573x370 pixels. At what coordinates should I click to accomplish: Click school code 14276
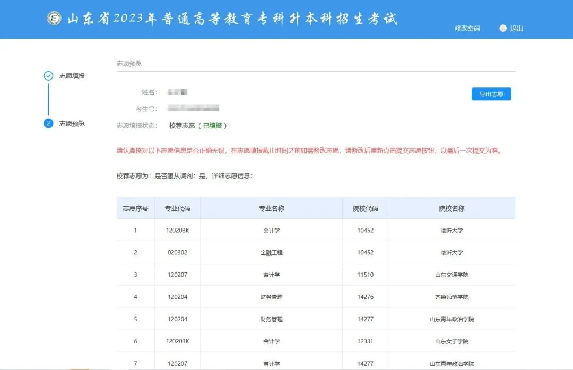366,297
